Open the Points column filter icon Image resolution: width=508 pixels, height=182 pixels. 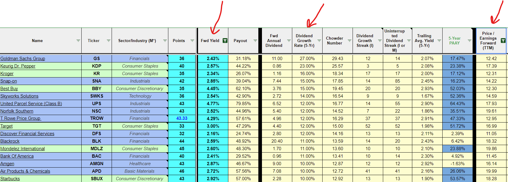click(x=192, y=41)
